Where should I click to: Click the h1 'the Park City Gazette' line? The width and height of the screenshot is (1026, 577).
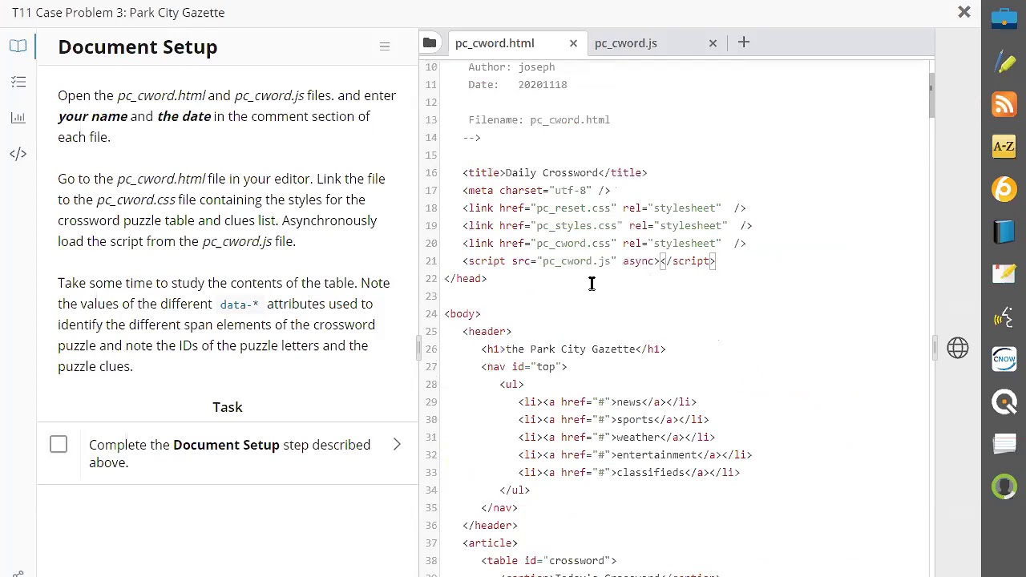(x=573, y=349)
